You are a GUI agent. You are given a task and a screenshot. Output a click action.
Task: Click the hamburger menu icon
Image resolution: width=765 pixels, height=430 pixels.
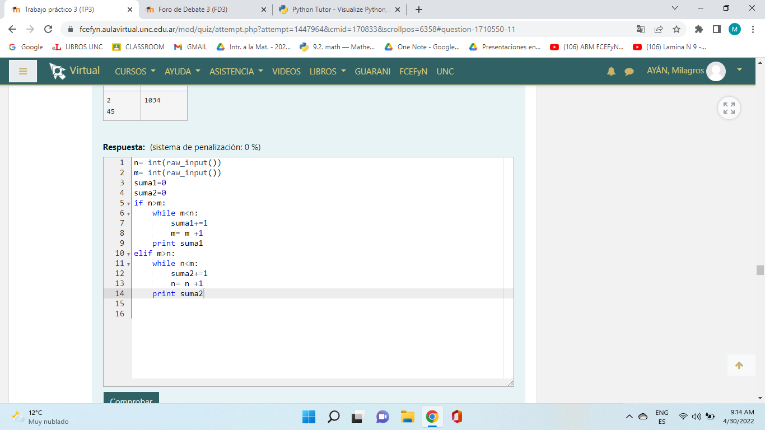click(x=23, y=71)
